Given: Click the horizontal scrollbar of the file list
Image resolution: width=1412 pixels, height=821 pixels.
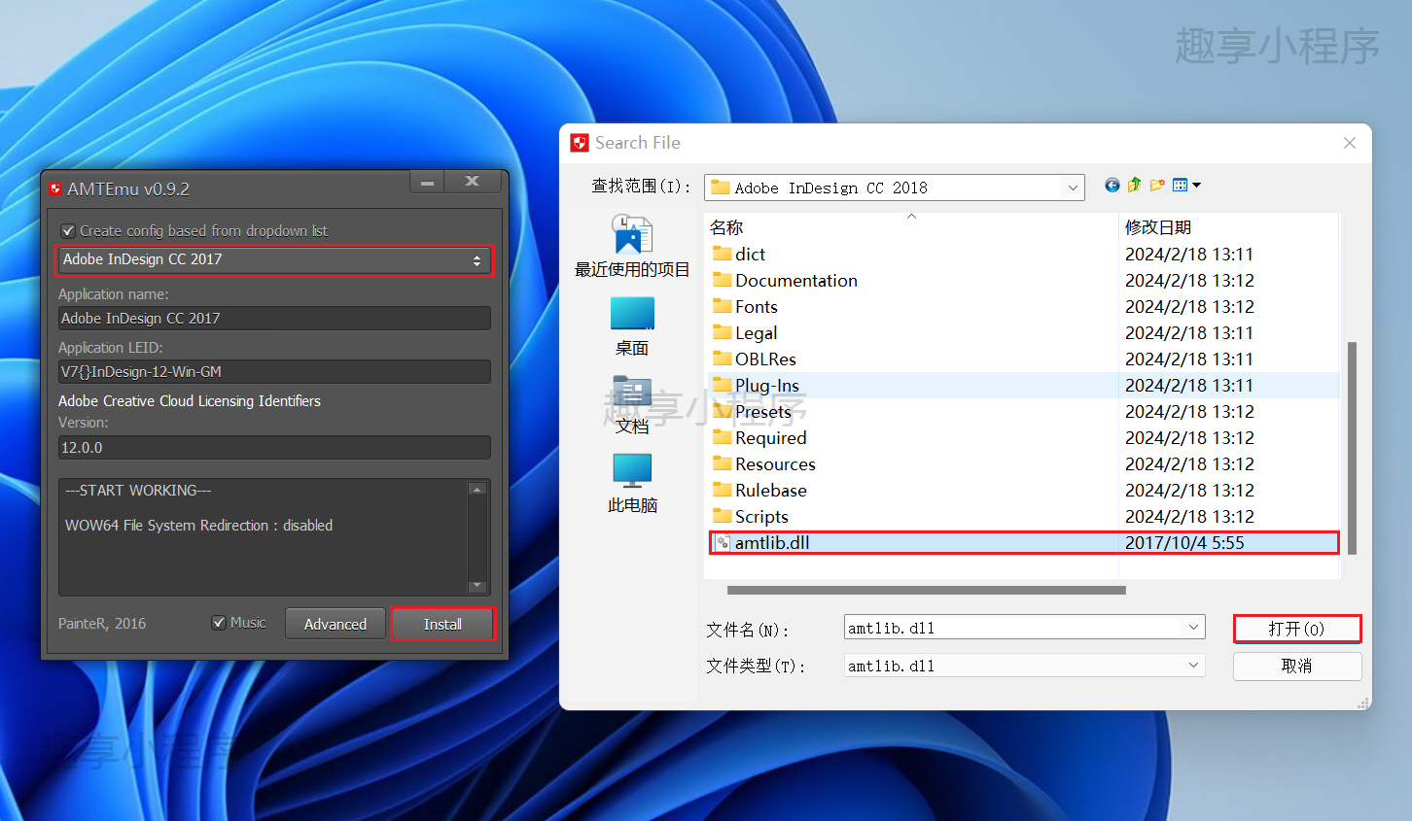Looking at the screenshot, I should pos(927,590).
